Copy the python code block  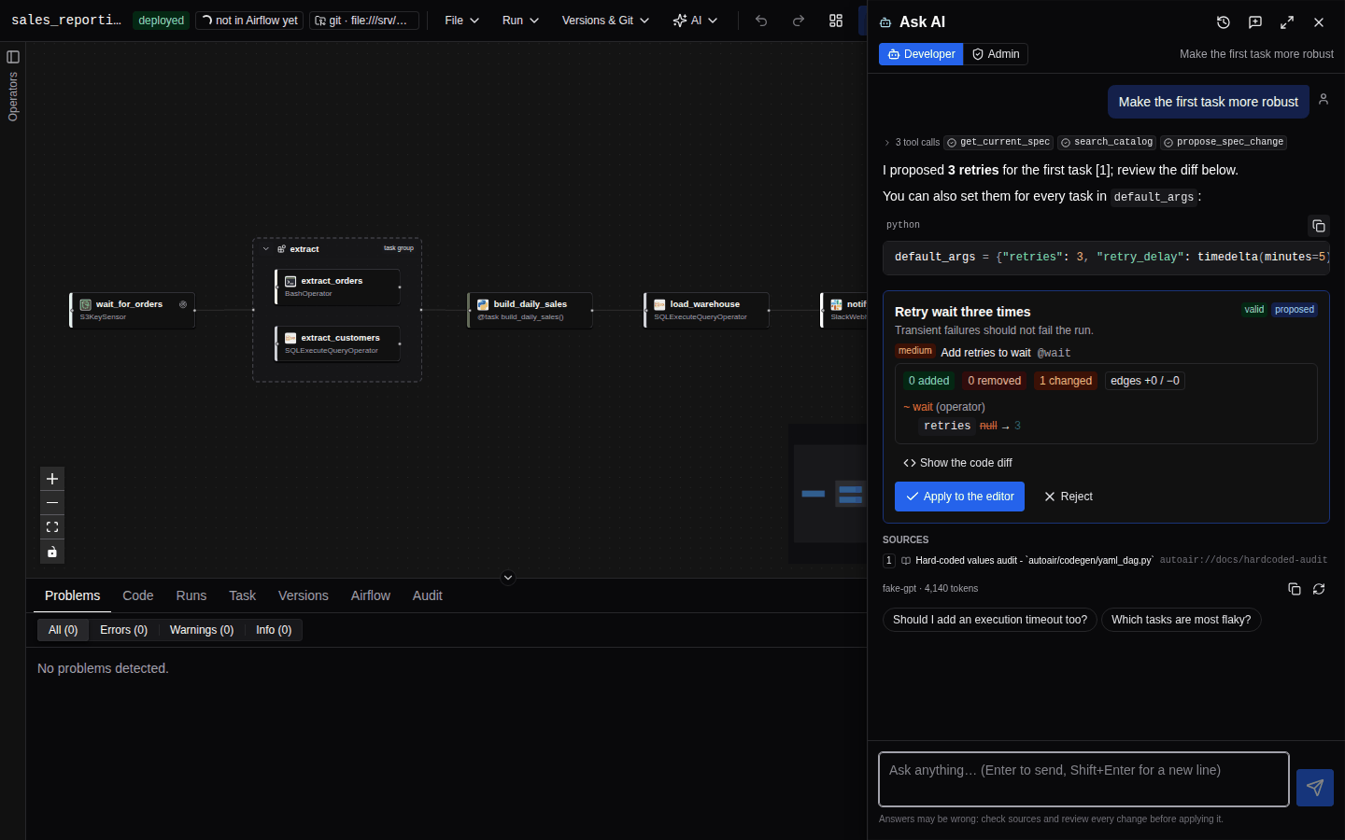click(x=1319, y=226)
